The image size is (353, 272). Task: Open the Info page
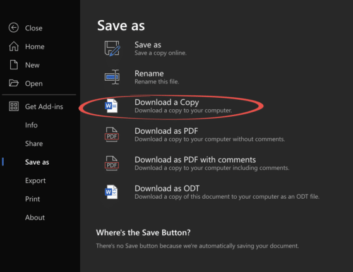pyautogui.click(x=32, y=125)
